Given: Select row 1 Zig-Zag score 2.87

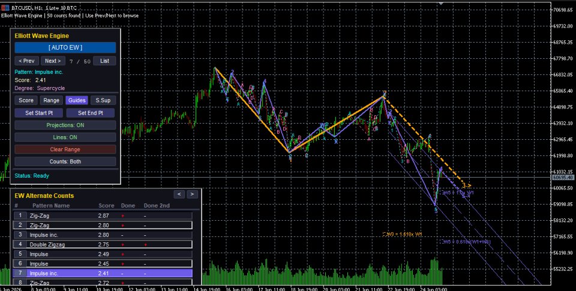Looking at the screenshot, I should tap(103, 215).
